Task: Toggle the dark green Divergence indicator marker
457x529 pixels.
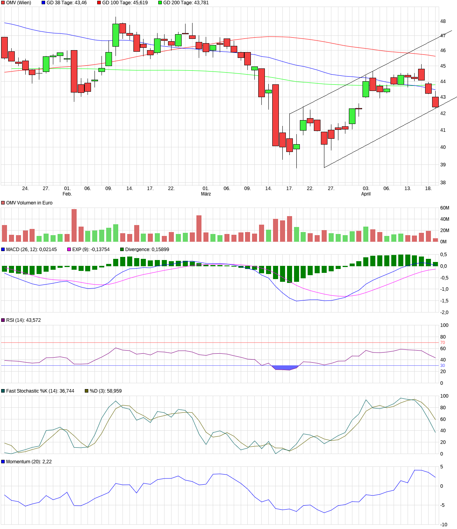Action: click(x=123, y=249)
